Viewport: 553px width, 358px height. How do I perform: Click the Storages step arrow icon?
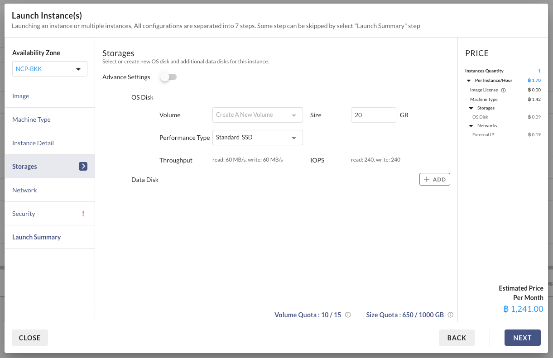83,167
